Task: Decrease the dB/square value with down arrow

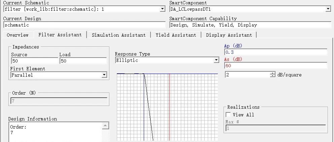Action: (273, 76)
